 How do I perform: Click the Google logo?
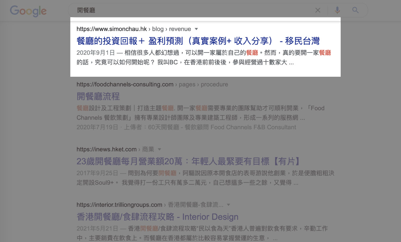tap(28, 11)
